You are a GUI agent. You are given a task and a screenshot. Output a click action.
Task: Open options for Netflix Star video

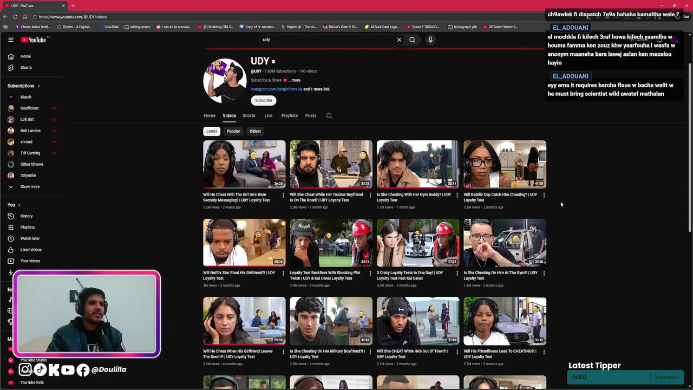point(283,274)
